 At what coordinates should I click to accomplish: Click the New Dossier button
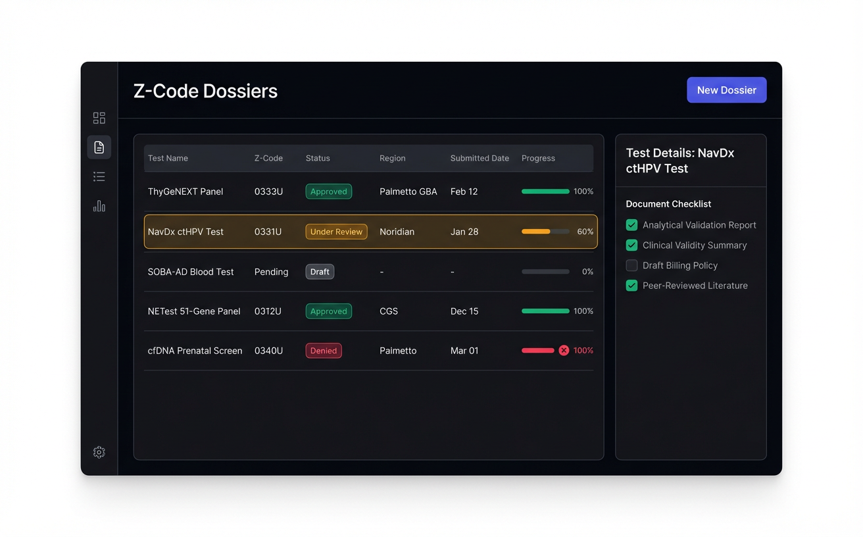pos(726,89)
